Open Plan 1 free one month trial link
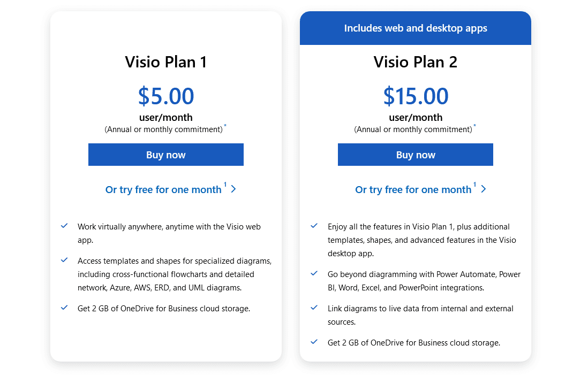This screenshot has width=588, height=376. tap(163, 189)
